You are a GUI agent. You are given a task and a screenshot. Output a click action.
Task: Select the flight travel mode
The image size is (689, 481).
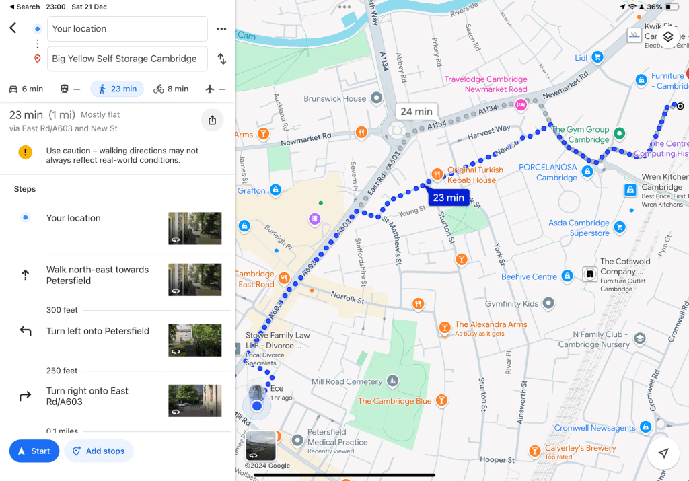215,89
